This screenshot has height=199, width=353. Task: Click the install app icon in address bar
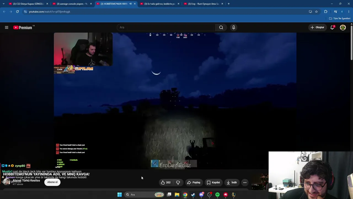[310, 12]
